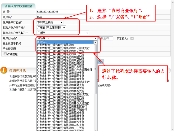Choose 东涌支行 from the list
Viewport: 174px width, 131px height.
pyautogui.click(x=65, y=60)
